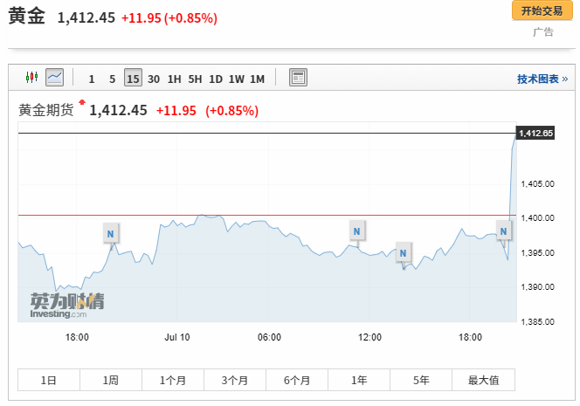Open the 技术图表 link

[542, 79]
